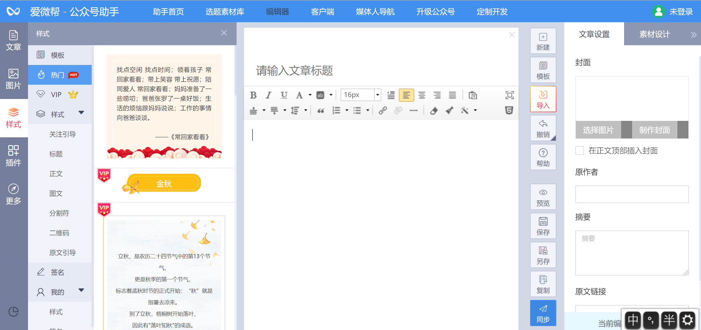Collapse the 样式 category list
This screenshot has height=330, width=701.
click(81, 113)
